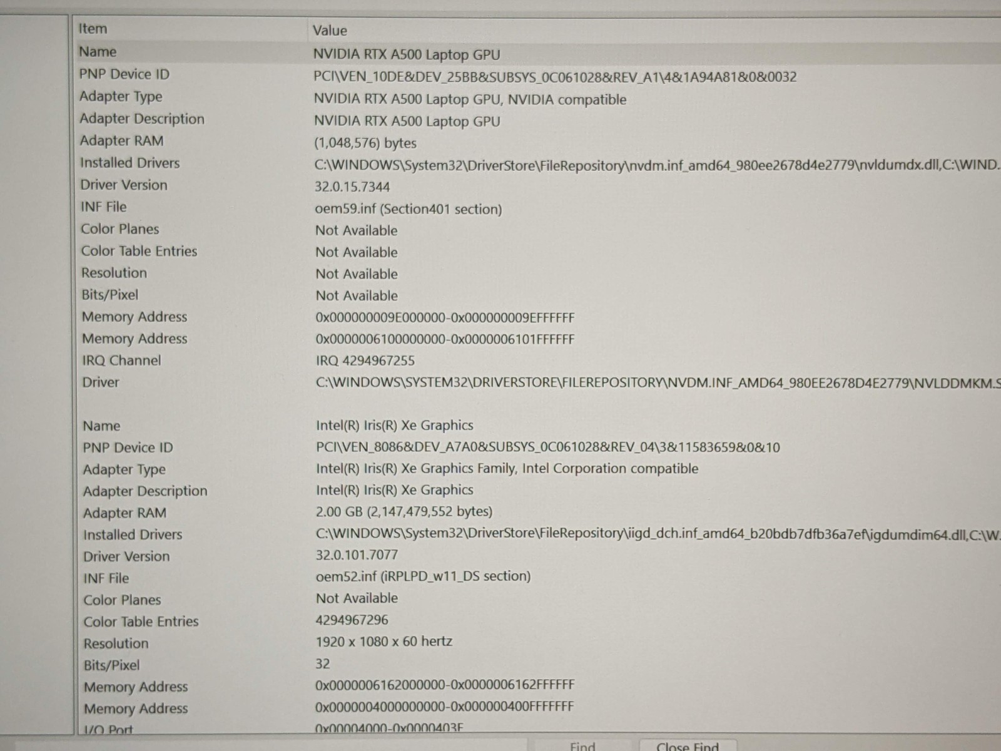The width and height of the screenshot is (1001, 751).
Task: Select the oem52.inf (iRPLPD_w11_DS section) value
Action: click(424, 576)
